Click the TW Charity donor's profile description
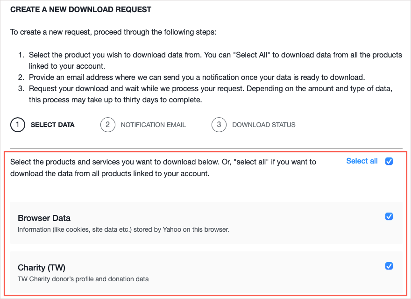 [83, 279]
